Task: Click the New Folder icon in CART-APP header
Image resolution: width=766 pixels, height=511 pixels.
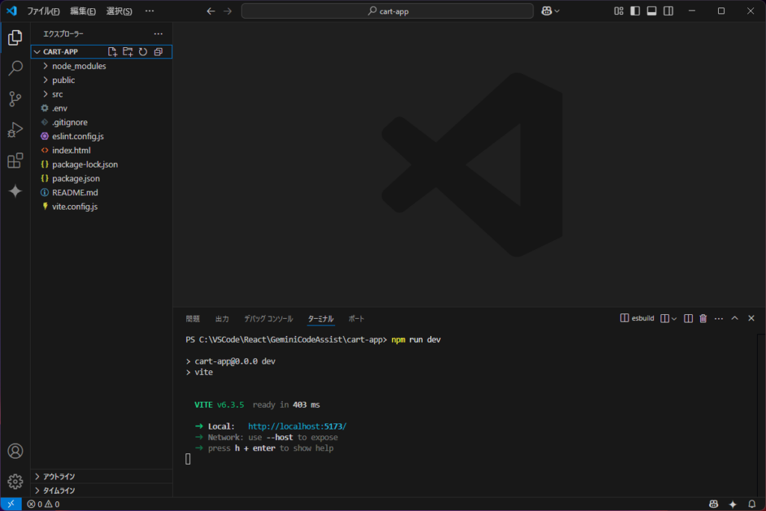Action: [x=127, y=52]
